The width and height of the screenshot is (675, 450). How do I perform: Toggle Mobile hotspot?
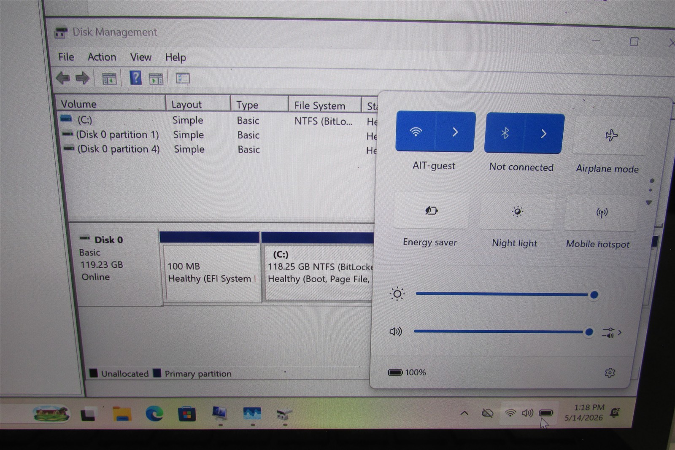602,213
